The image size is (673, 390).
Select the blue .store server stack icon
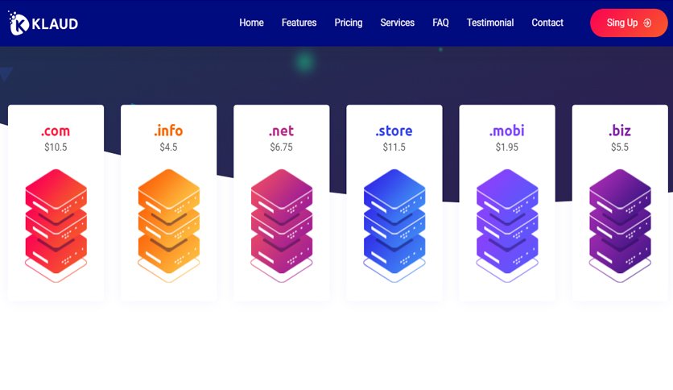coord(394,226)
